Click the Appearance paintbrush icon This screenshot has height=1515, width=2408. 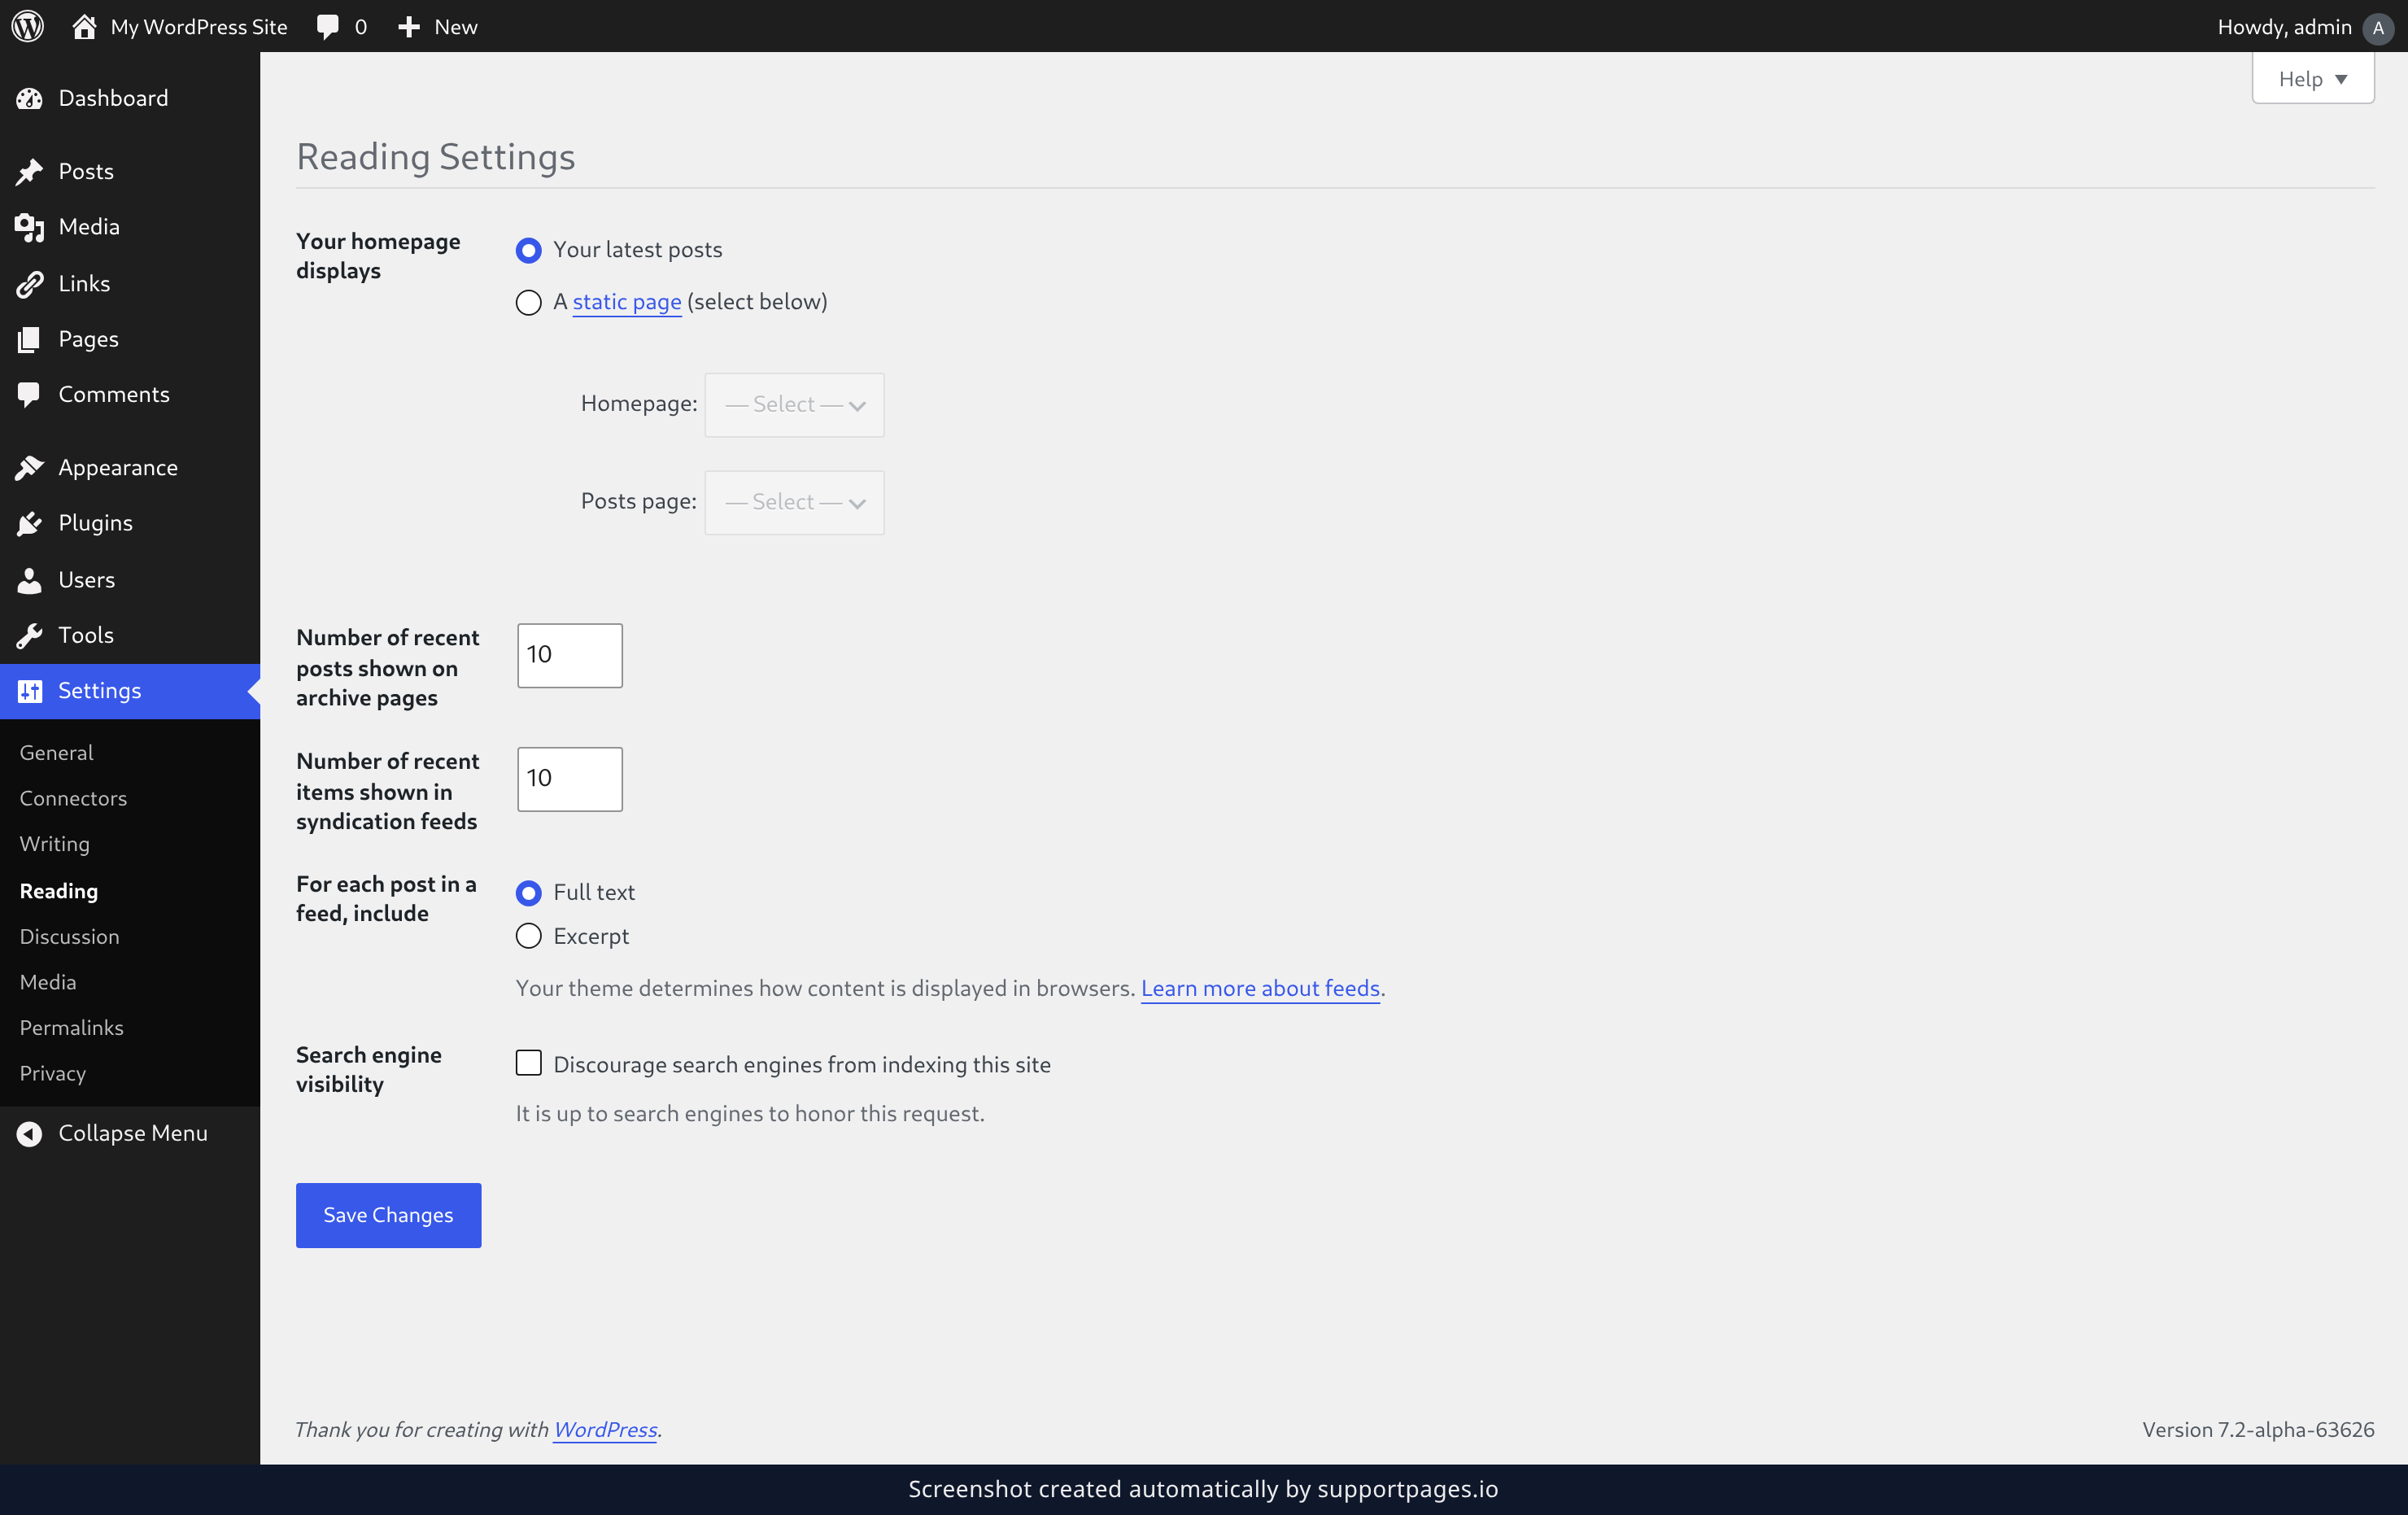point(30,467)
